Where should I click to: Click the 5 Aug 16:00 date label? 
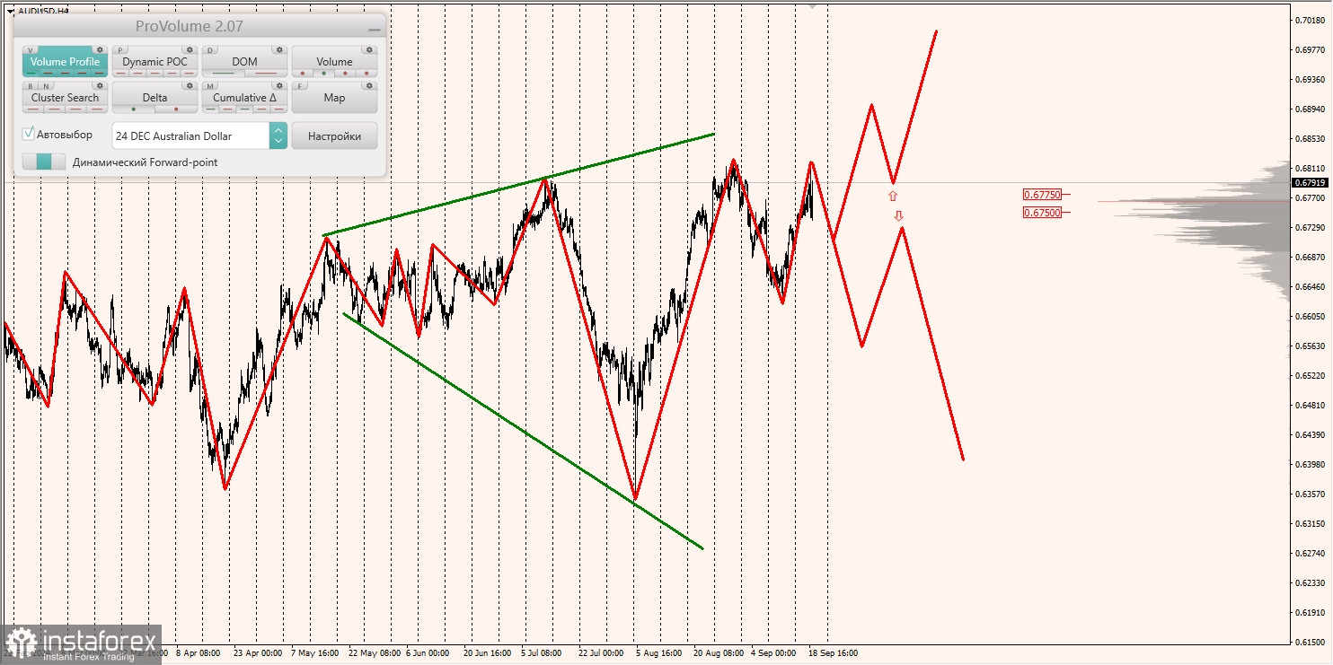(x=658, y=653)
